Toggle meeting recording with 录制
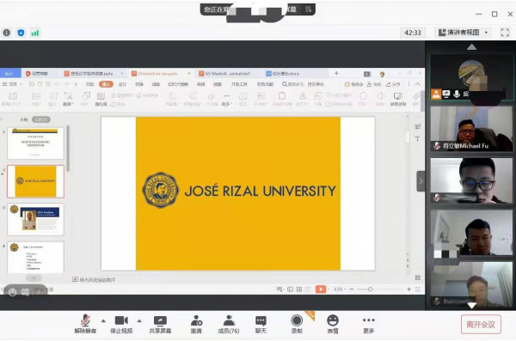The image size is (516, 341). point(297,325)
